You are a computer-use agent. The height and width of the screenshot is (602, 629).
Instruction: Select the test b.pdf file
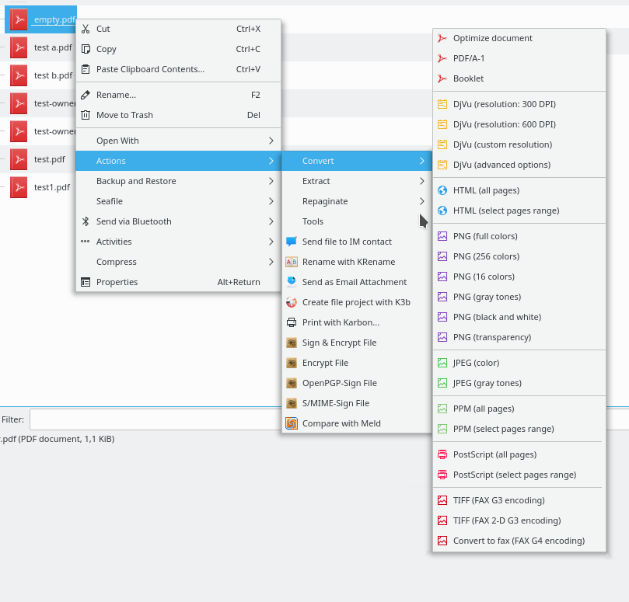pyautogui.click(x=53, y=75)
